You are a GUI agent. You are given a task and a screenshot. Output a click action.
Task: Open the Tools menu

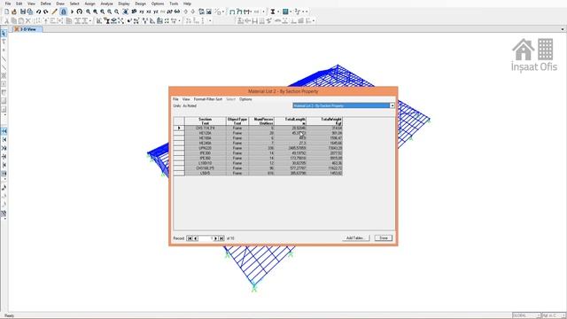click(174, 4)
